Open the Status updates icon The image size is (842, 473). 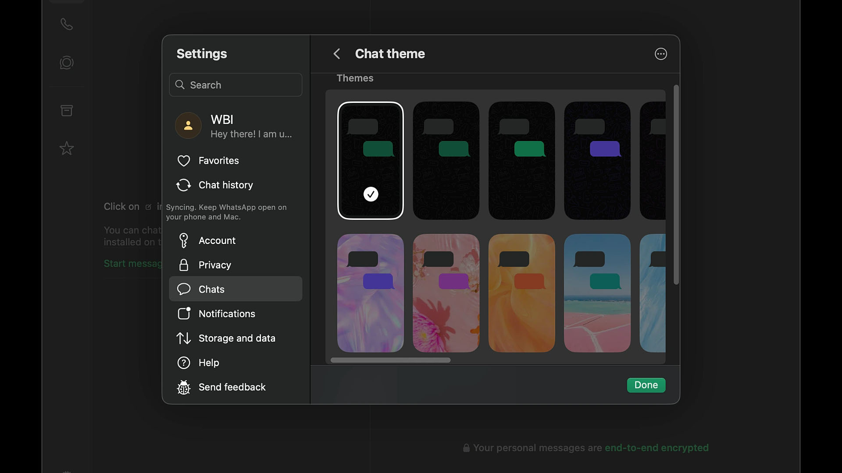tap(67, 63)
